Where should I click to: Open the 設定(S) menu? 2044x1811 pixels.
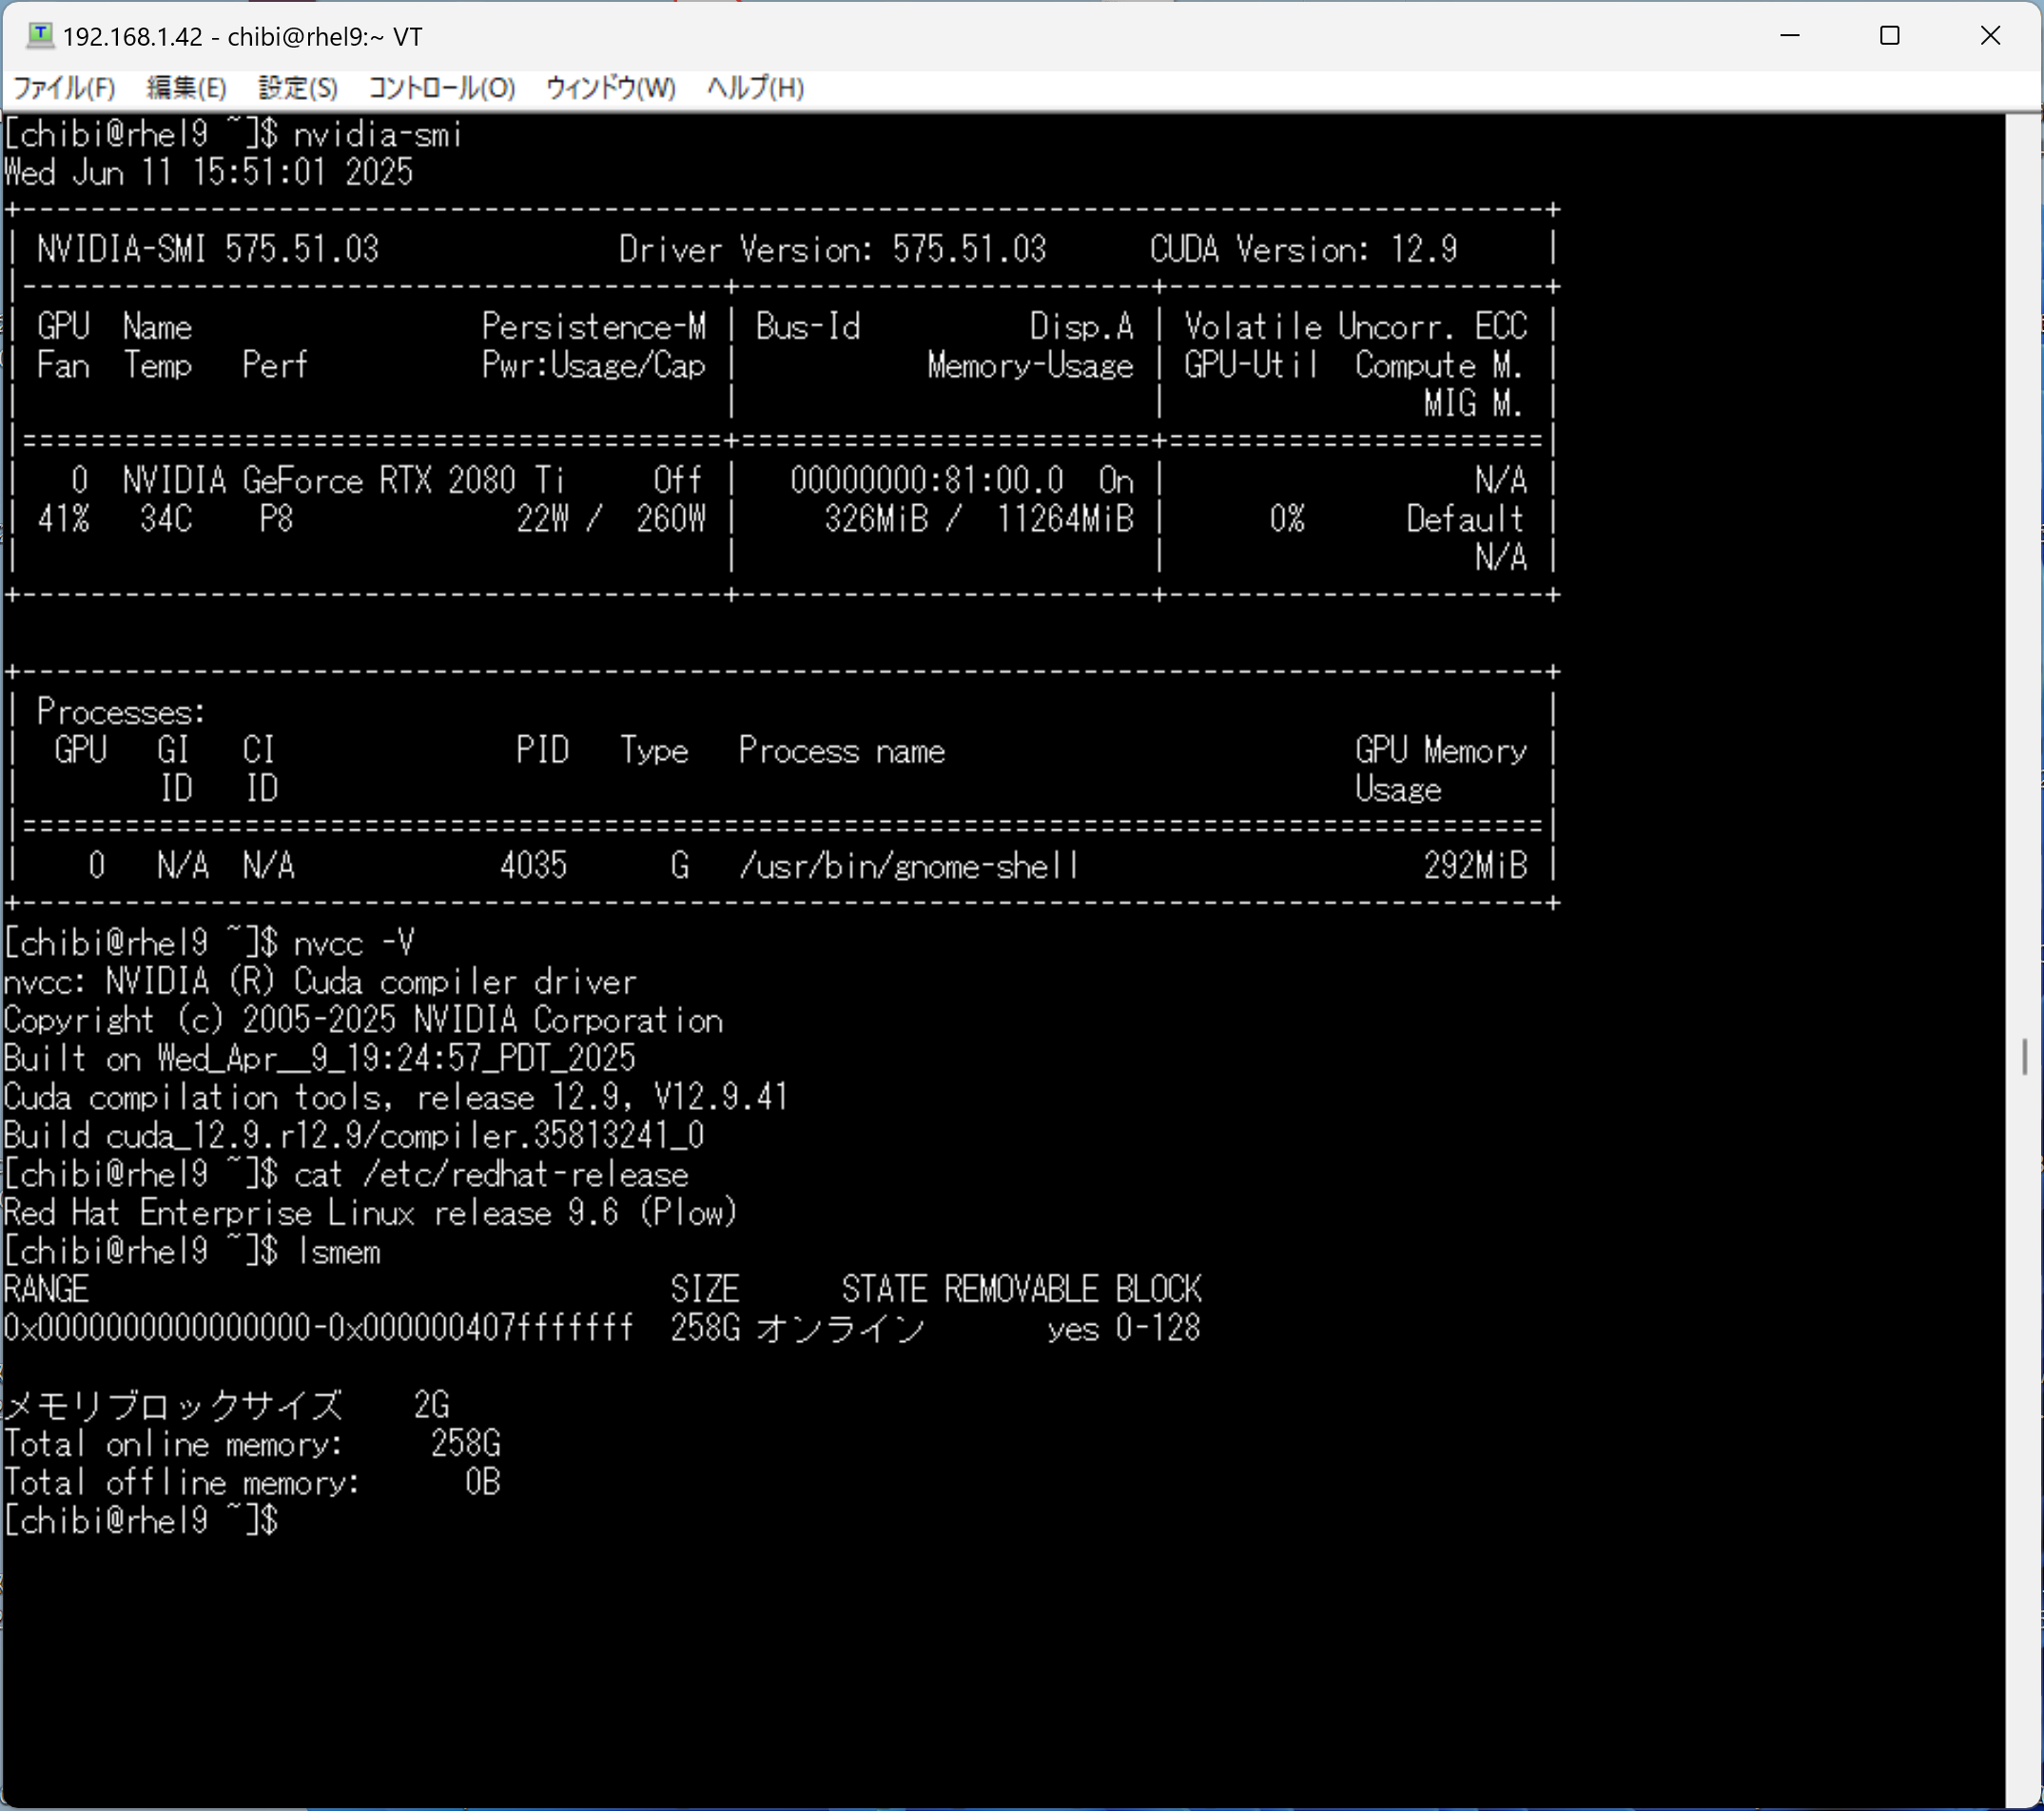coord(297,88)
